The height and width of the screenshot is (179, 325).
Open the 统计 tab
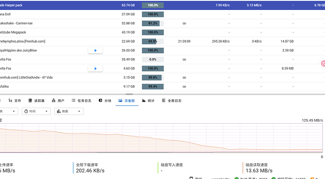pyautogui.click(x=148, y=101)
